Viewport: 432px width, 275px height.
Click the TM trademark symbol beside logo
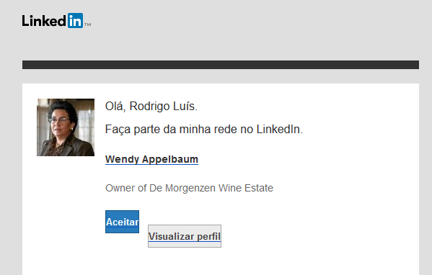point(87,24)
